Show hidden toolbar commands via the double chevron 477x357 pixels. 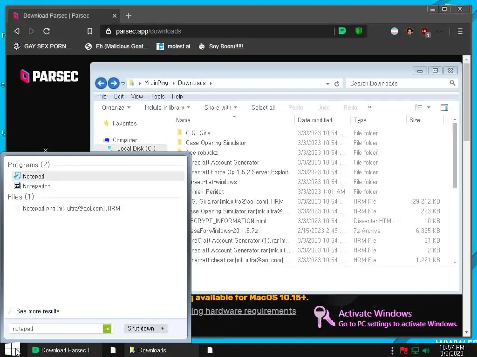[369, 107]
